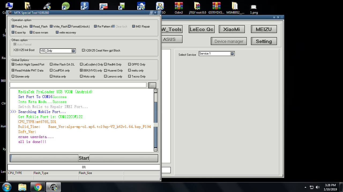Open the green Android tool desktop shortcut
The width and height of the screenshot is (343, 192).
122,6
